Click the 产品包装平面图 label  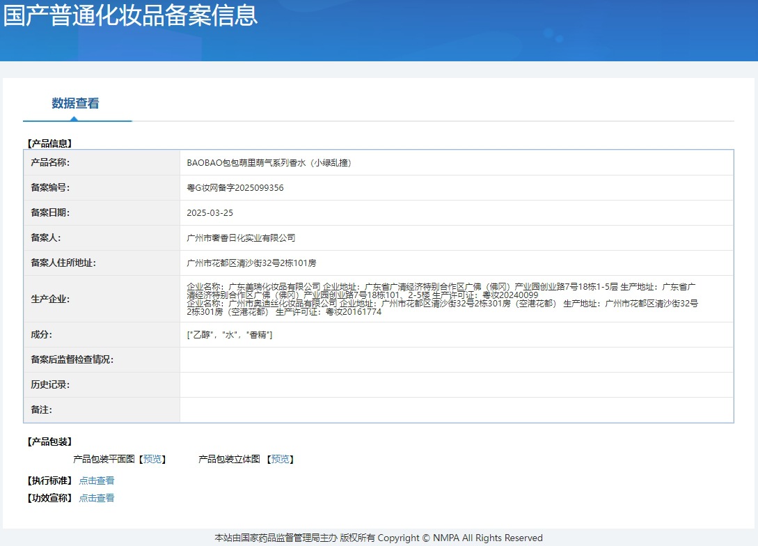click(104, 459)
